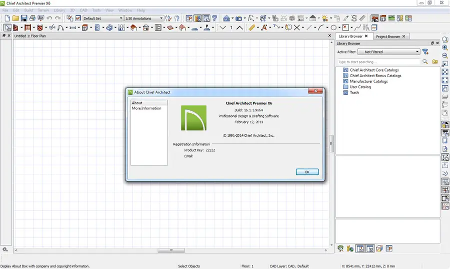Screen dimensions: 450x269
Task: Select User Catalog in library tree
Action: tap(360, 87)
